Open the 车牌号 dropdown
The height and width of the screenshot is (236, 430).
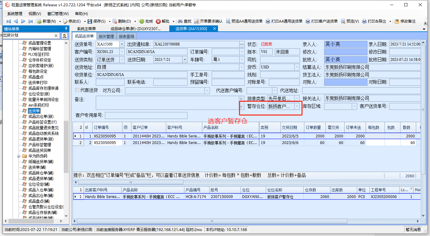coord(242,60)
